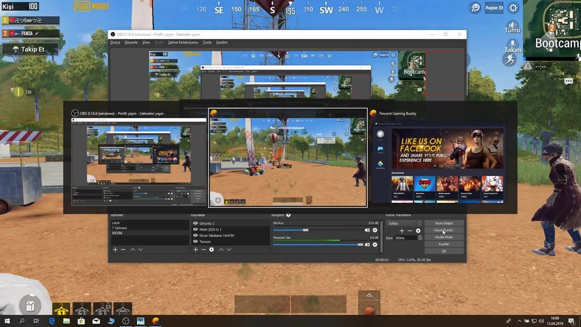Open Windows Start menu
This screenshot has height=327, width=581.
click(x=7, y=321)
